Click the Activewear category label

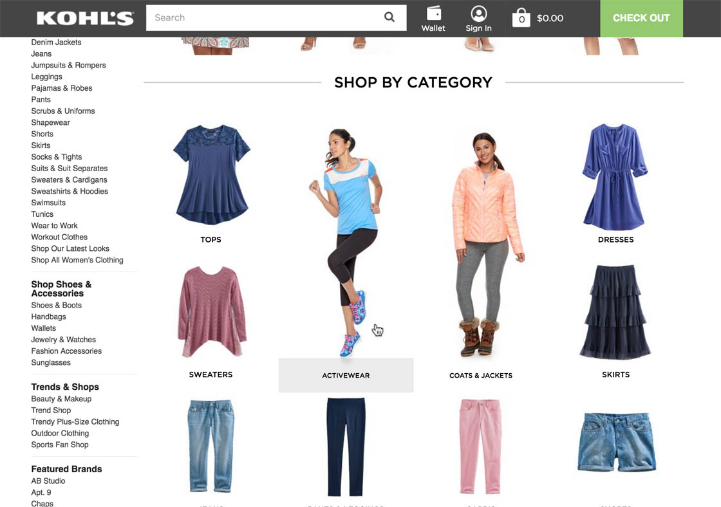click(x=346, y=375)
